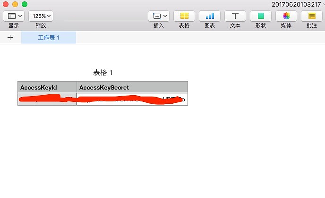Add a comment with the 批注 icon
The image size is (325, 198).
point(312,16)
